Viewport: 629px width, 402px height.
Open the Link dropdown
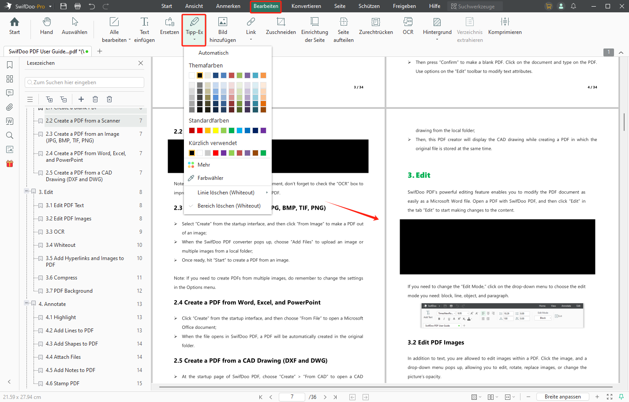[251, 40]
